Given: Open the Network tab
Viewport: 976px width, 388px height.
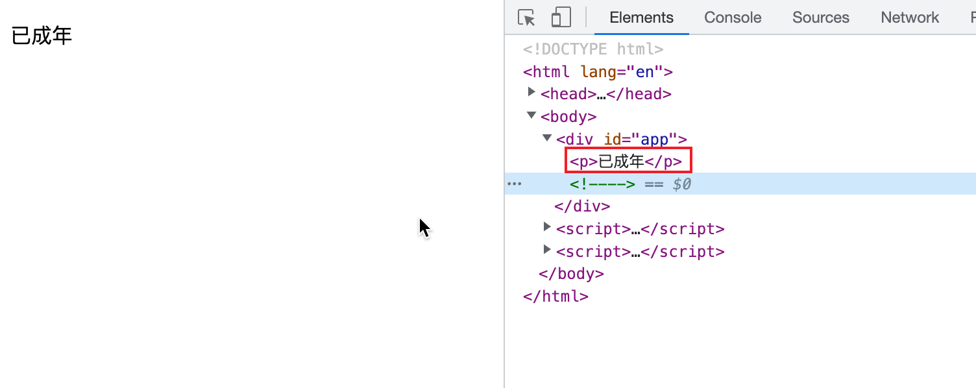Looking at the screenshot, I should pyautogui.click(x=910, y=18).
